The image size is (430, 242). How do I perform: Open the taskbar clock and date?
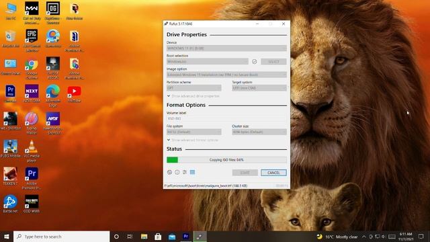click(406, 237)
